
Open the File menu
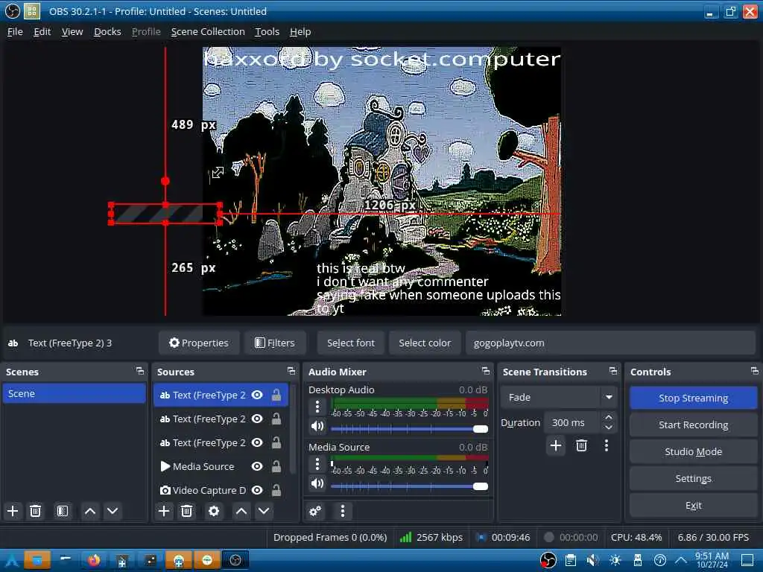click(15, 31)
